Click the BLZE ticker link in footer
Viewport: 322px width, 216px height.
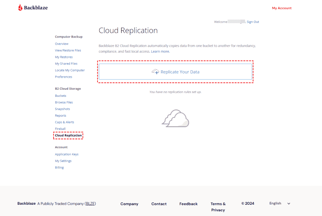pos(90,203)
